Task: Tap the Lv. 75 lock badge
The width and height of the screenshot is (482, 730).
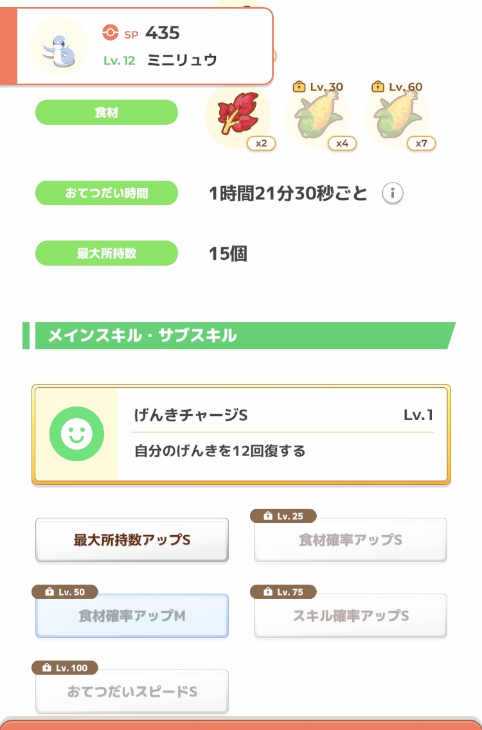Action: pos(283,592)
